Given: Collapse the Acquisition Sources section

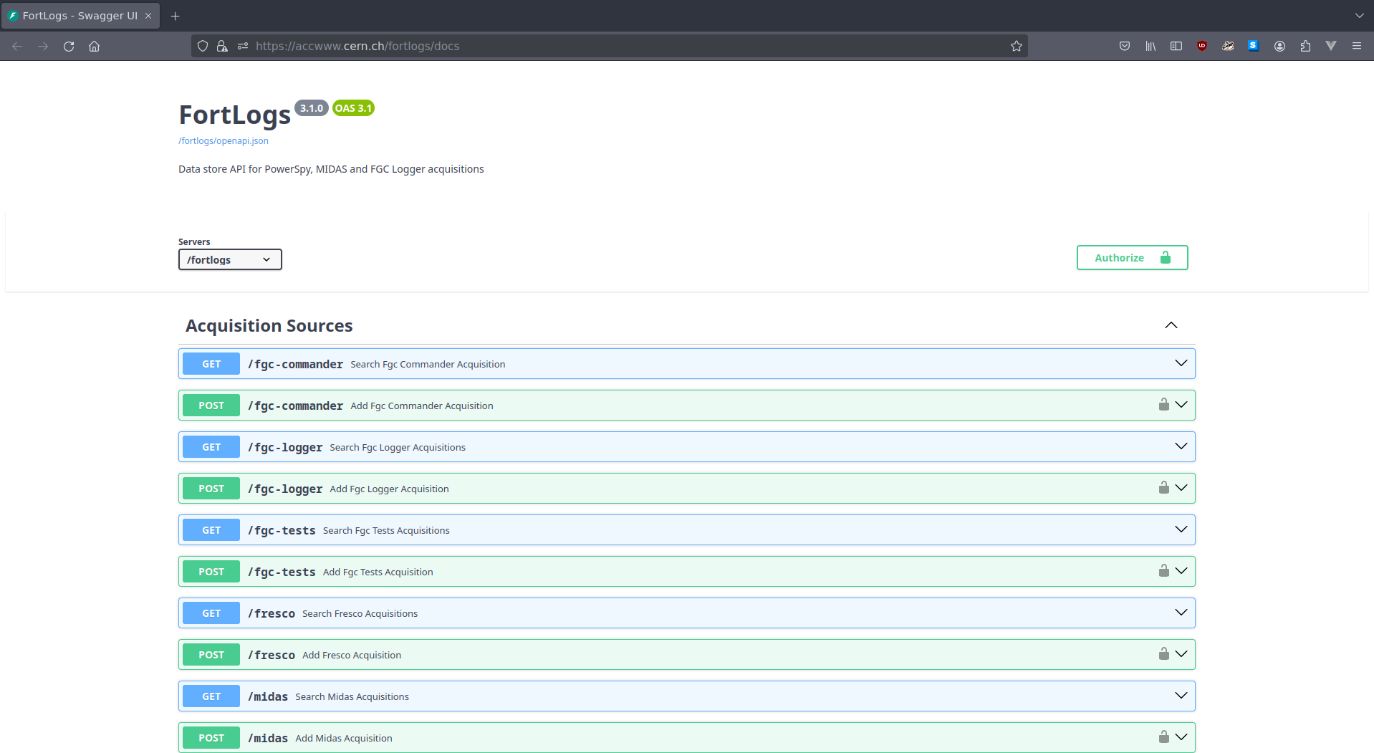Looking at the screenshot, I should (x=1171, y=325).
